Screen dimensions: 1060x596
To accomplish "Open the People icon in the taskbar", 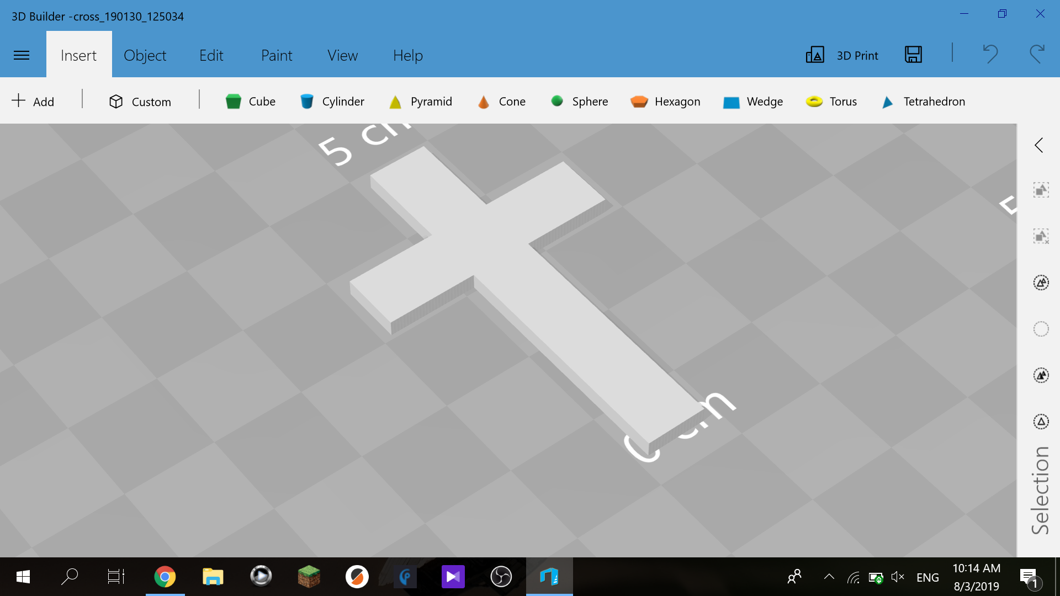I will click(x=794, y=577).
